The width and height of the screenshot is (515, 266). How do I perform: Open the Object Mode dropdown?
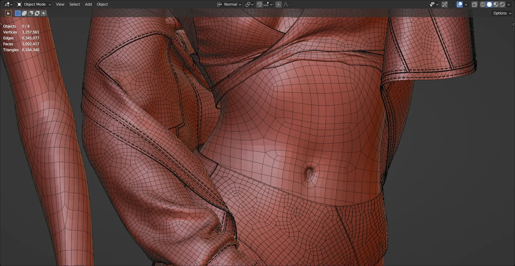click(x=34, y=4)
